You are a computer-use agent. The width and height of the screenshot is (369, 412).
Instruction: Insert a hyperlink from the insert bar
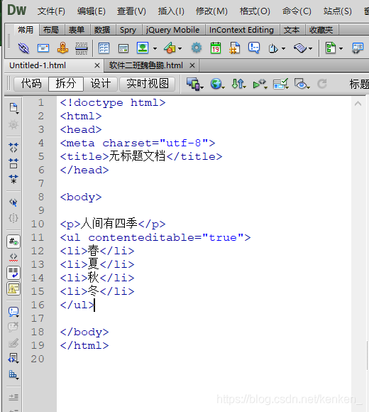tap(23, 48)
